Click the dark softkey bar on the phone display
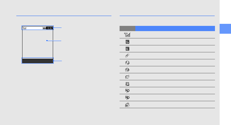The image size is (231, 125). click(37, 61)
